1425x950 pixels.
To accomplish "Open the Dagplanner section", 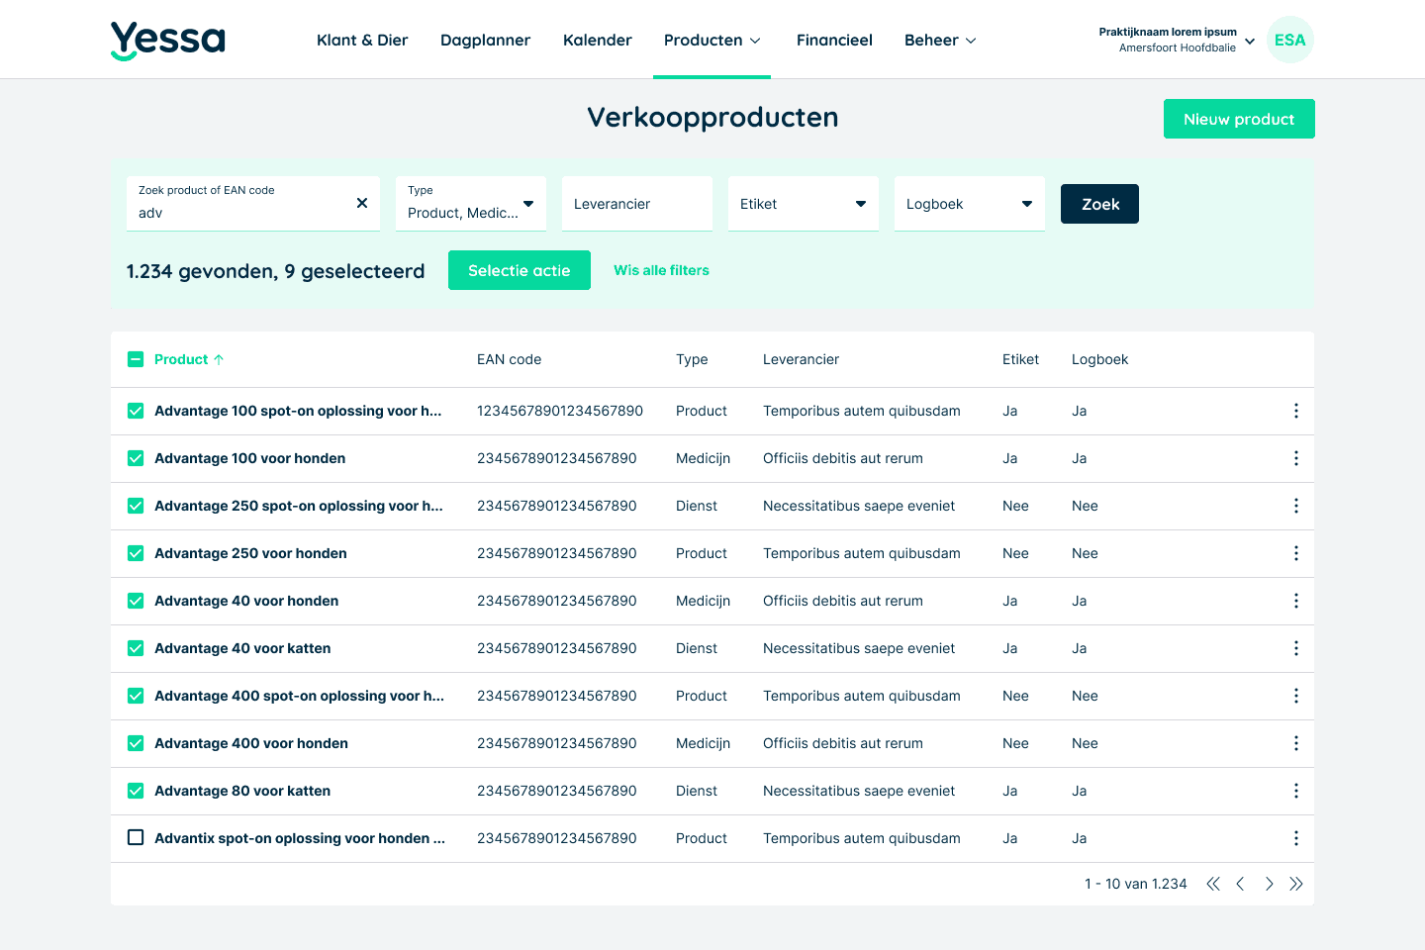I will [x=485, y=40].
